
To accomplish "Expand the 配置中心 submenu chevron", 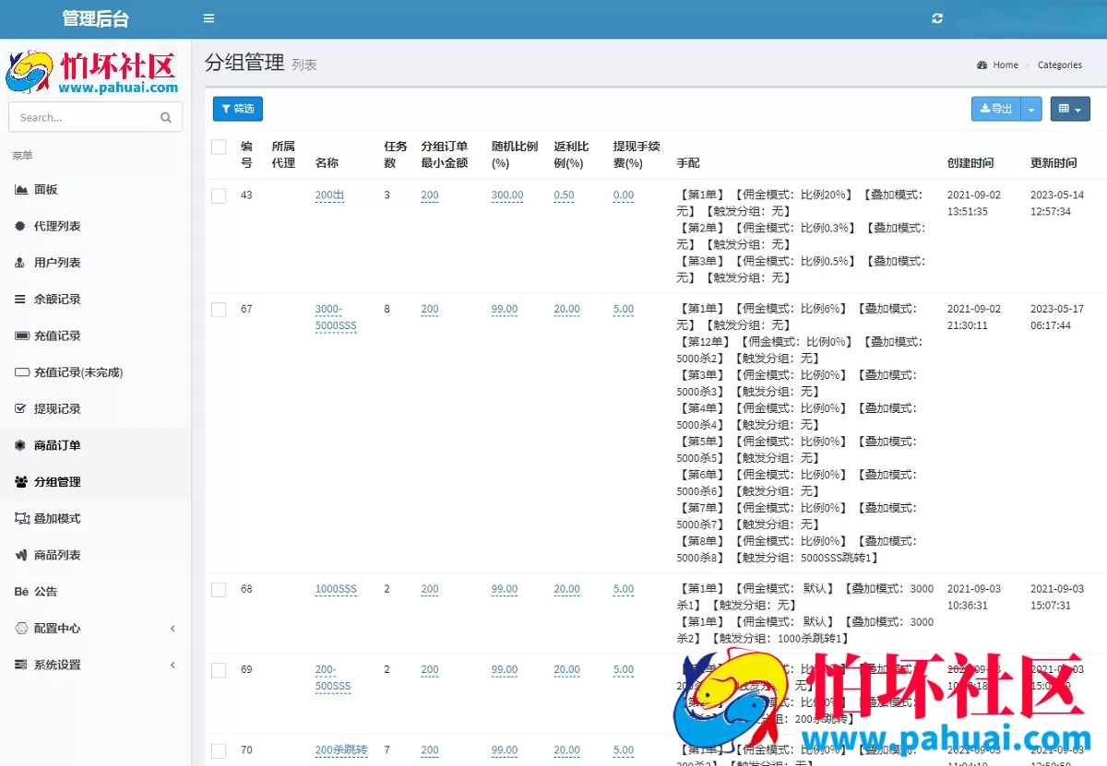I will coord(173,628).
